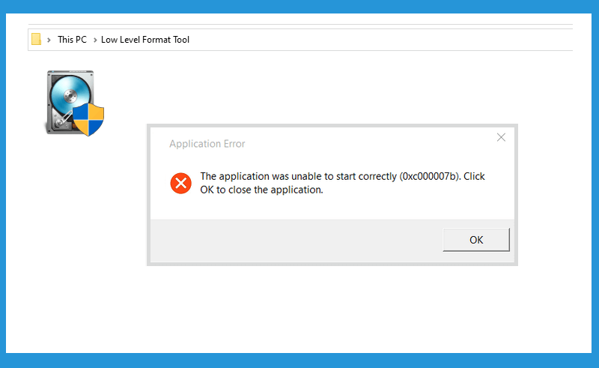599x368 pixels.
Task: Click the Application Error title text
Action: [x=207, y=144]
